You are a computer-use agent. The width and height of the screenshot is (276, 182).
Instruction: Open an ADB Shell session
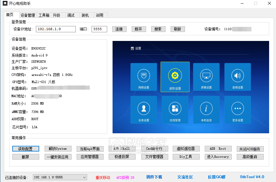click(x=122, y=149)
